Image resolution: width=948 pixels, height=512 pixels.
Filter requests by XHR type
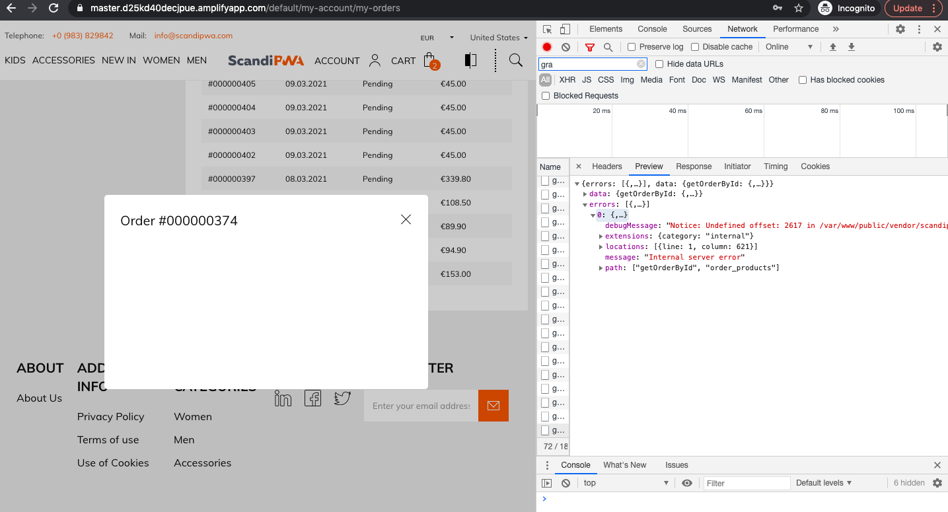[567, 80]
